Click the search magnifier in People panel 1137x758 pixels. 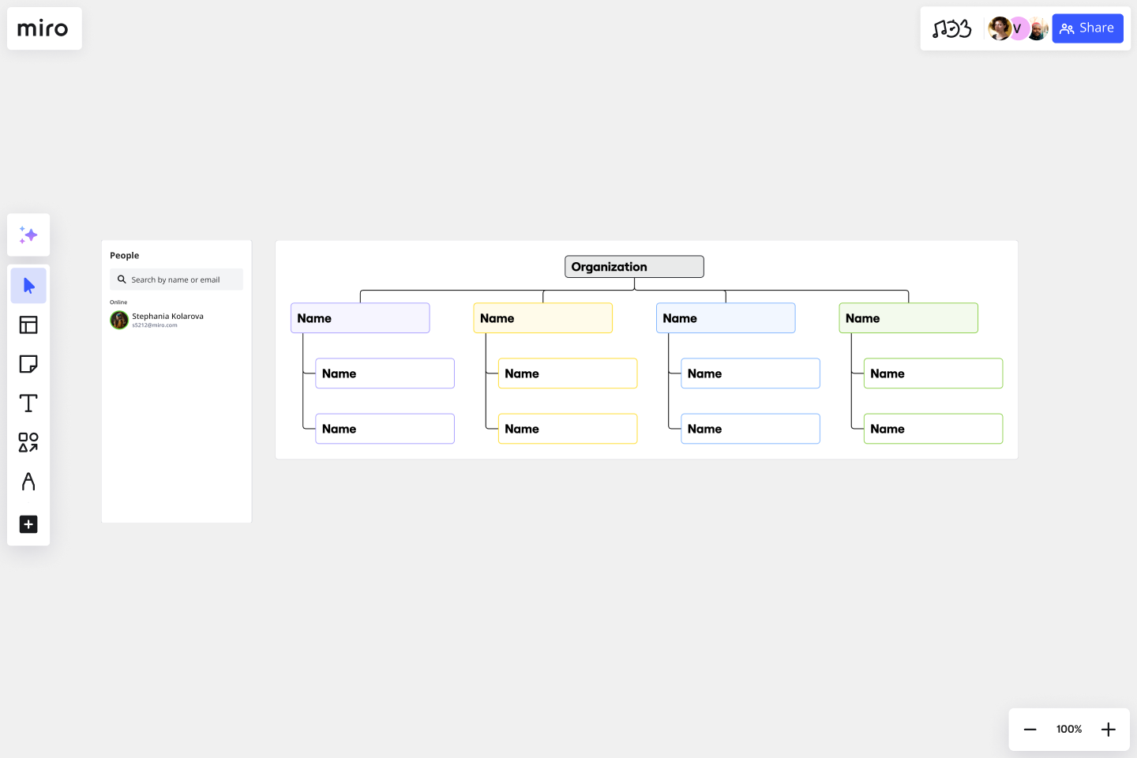coord(121,279)
